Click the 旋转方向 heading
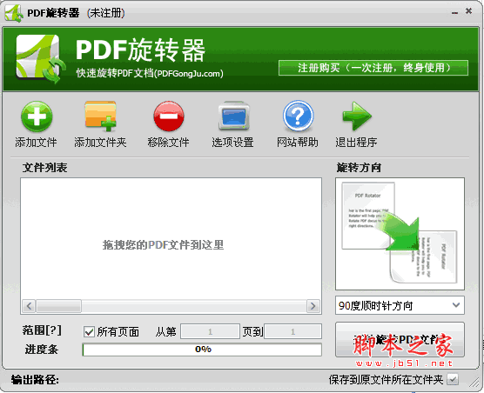The image size is (484, 393). pos(359,168)
